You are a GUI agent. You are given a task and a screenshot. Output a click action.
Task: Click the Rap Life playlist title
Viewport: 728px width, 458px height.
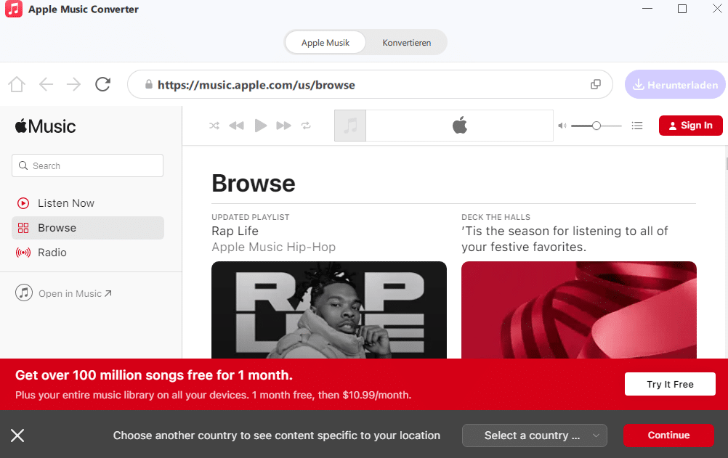click(235, 231)
